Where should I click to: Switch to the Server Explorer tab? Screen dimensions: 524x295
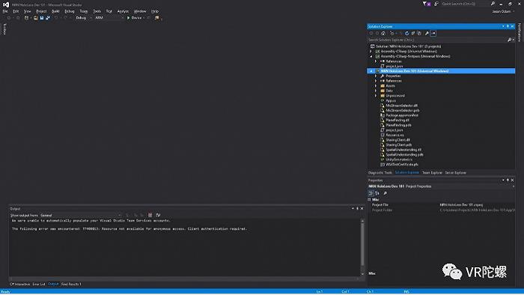pyautogui.click(x=455, y=173)
